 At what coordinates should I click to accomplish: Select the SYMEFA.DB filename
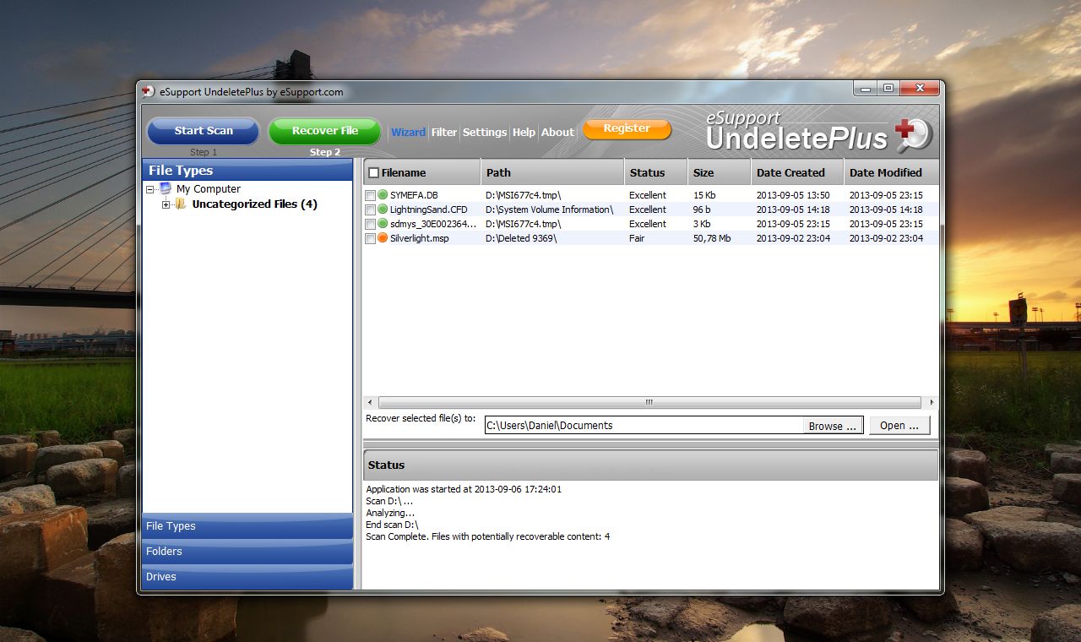click(414, 195)
